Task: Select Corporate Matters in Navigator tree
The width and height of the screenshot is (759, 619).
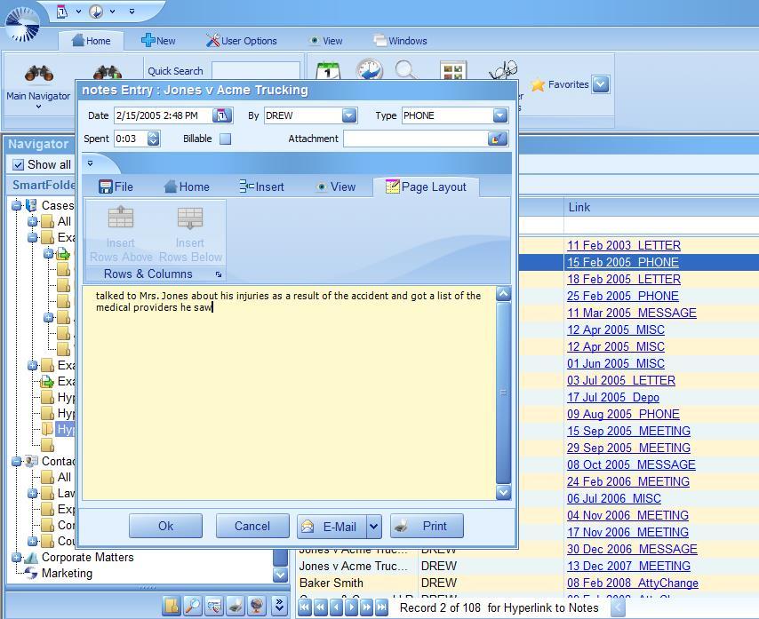Action: (x=87, y=557)
